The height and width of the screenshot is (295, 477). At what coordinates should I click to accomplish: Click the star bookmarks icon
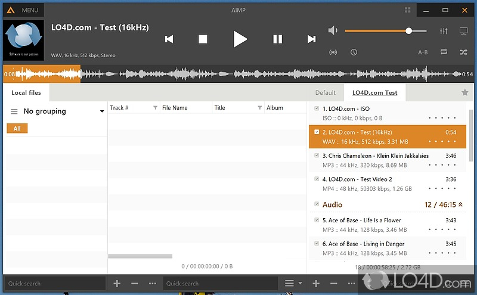[464, 92]
